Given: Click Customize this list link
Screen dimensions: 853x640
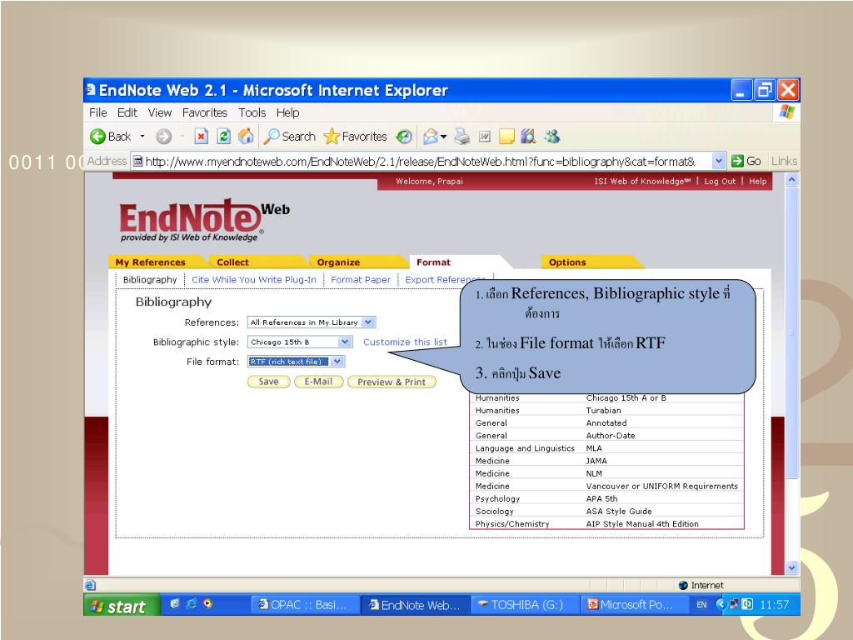Looking at the screenshot, I should (406, 342).
